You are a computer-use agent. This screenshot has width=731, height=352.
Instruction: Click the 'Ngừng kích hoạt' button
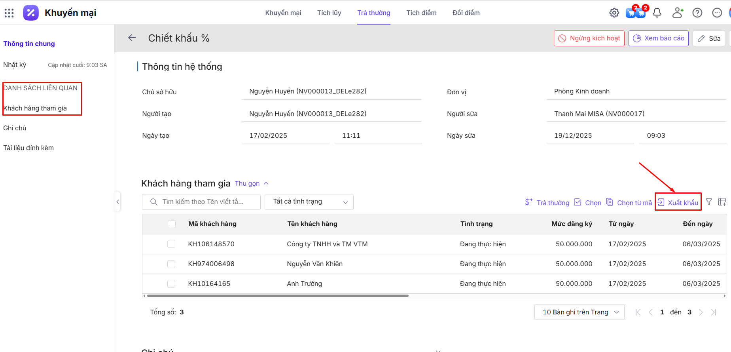point(589,38)
